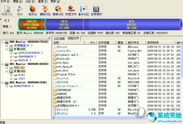Go to next disk with orange arrow

click(x=9, y=20)
